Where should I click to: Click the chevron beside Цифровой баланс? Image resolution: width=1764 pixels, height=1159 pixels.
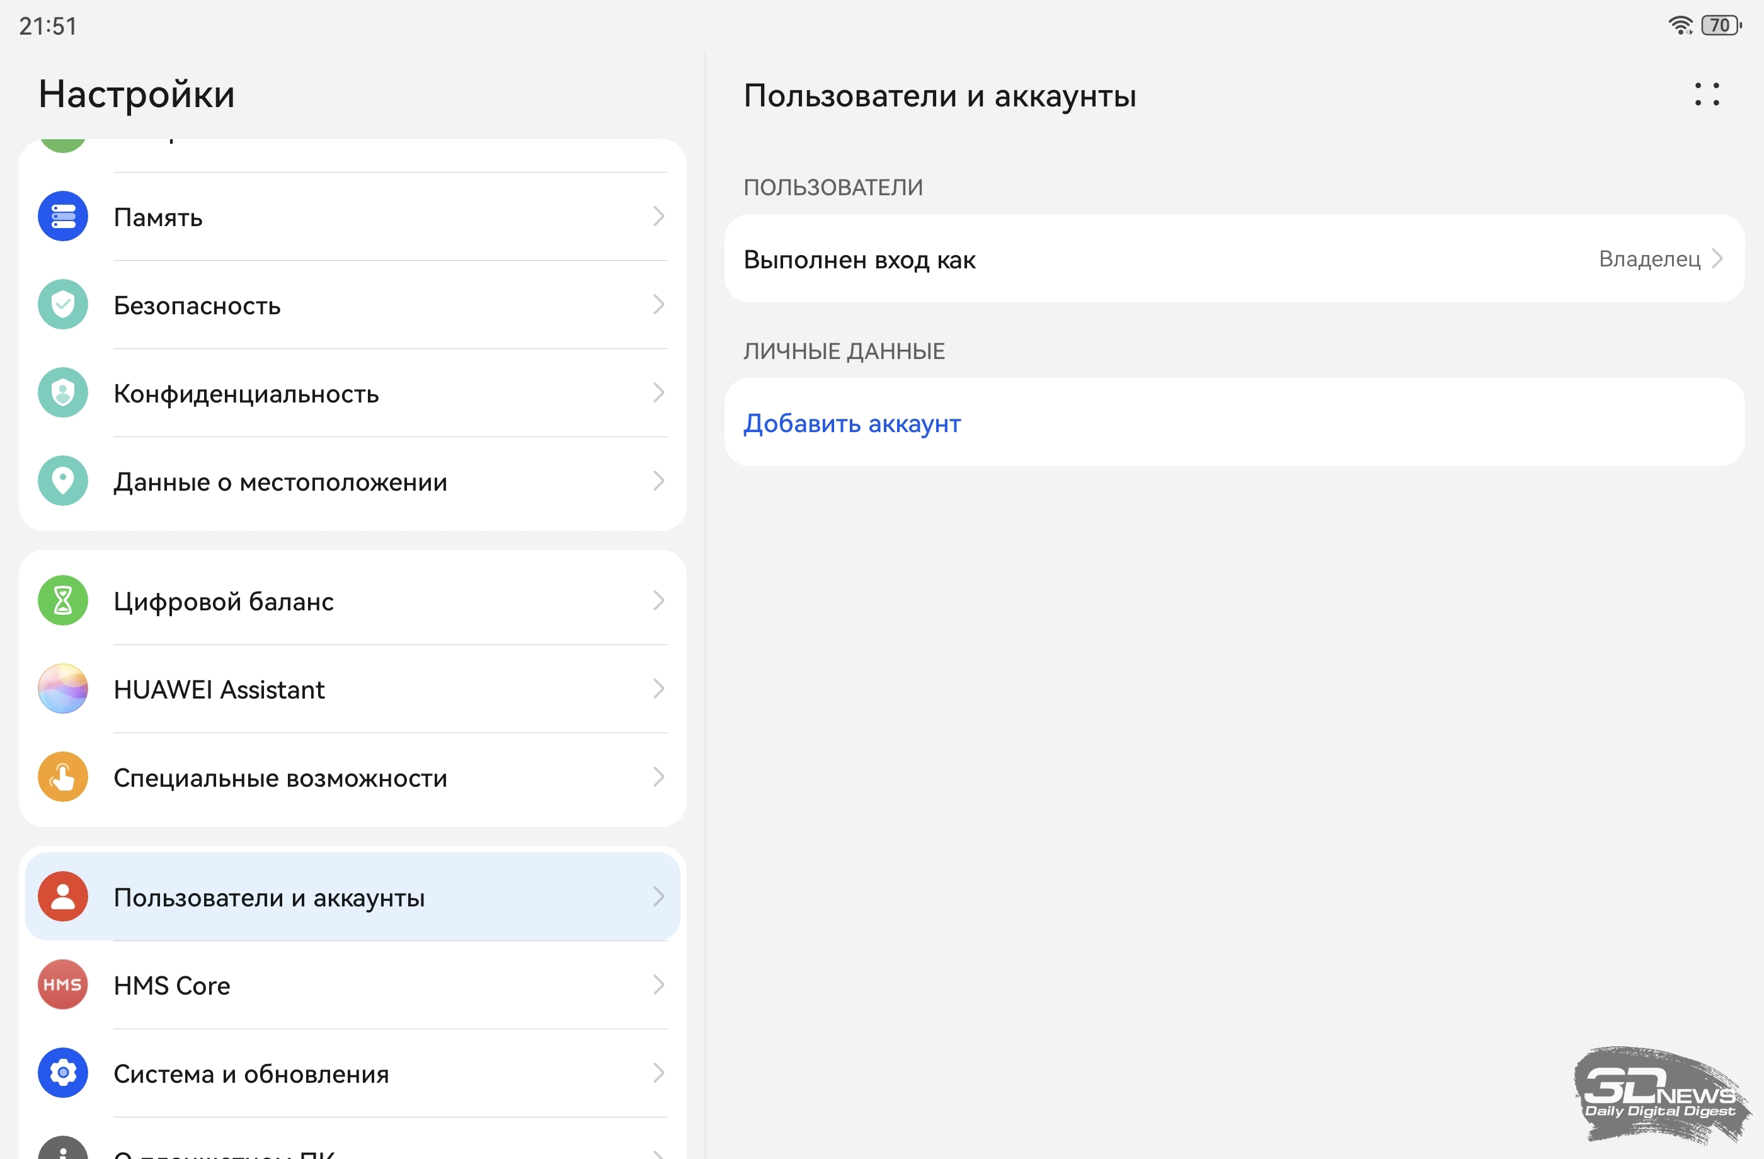(x=658, y=600)
